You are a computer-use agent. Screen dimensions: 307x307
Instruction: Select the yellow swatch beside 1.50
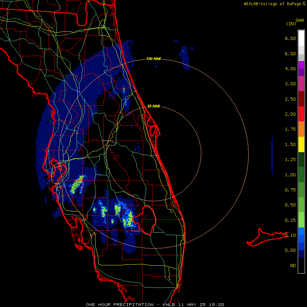click(301, 144)
